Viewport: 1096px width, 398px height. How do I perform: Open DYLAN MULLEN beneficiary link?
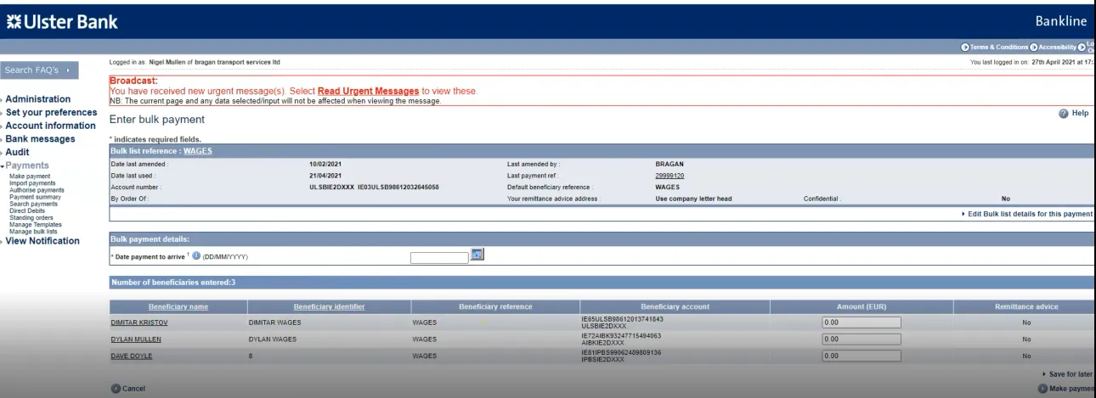[x=136, y=339]
